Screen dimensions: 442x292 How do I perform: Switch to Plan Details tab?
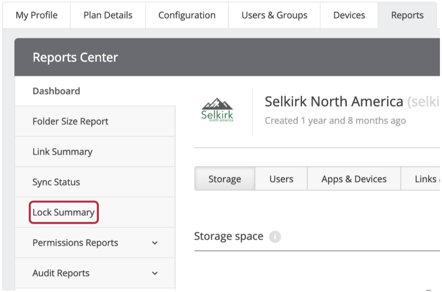(108, 15)
